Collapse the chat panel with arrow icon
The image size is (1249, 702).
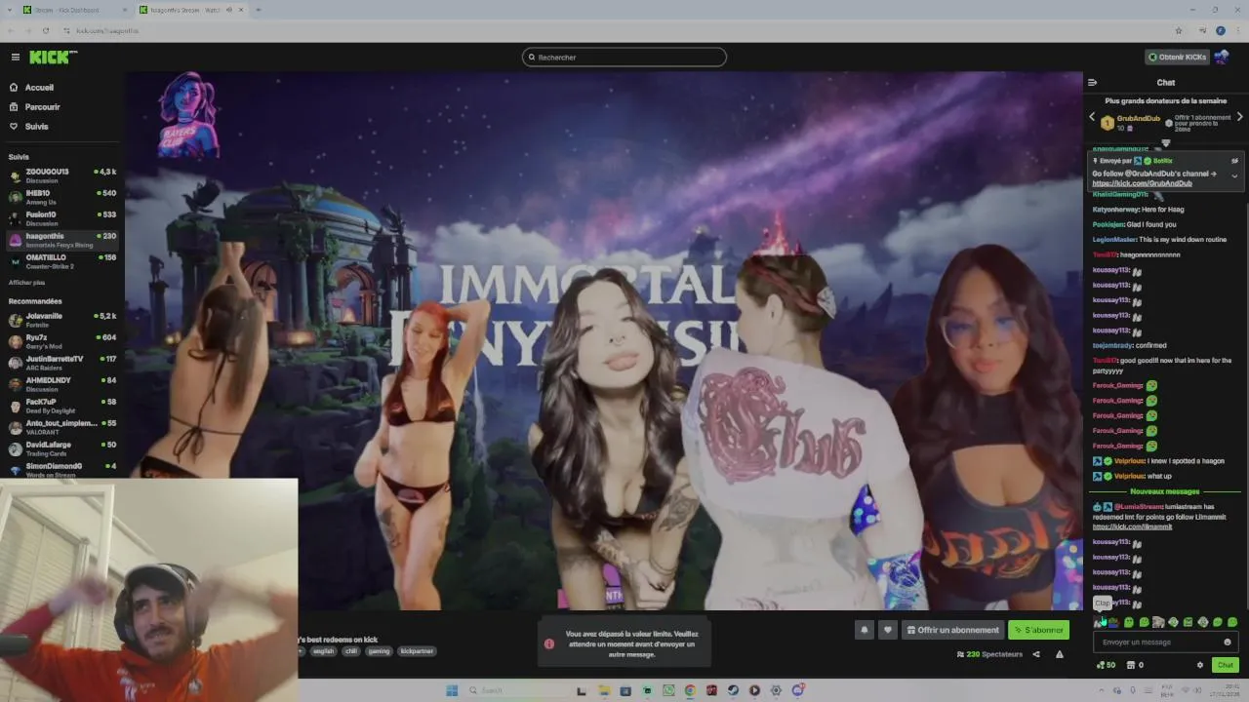[1093, 83]
